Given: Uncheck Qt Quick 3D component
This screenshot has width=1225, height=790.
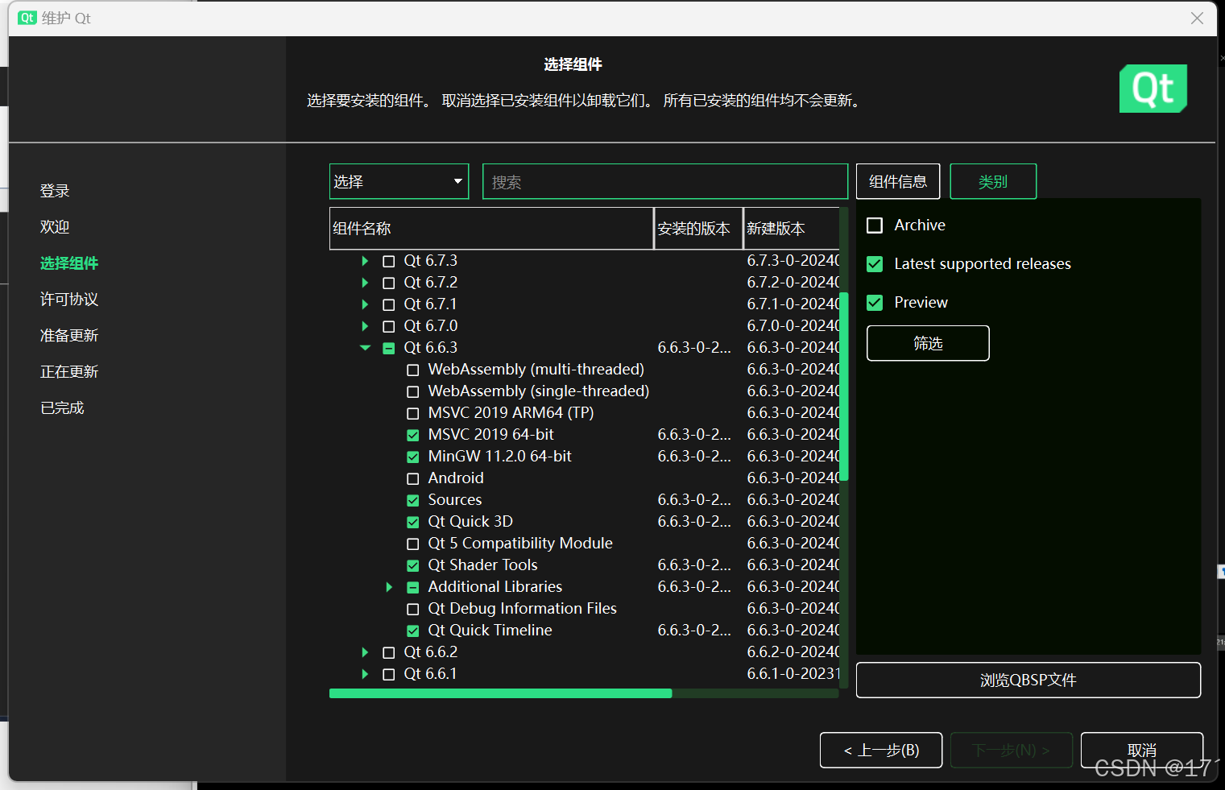Looking at the screenshot, I should point(413,522).
